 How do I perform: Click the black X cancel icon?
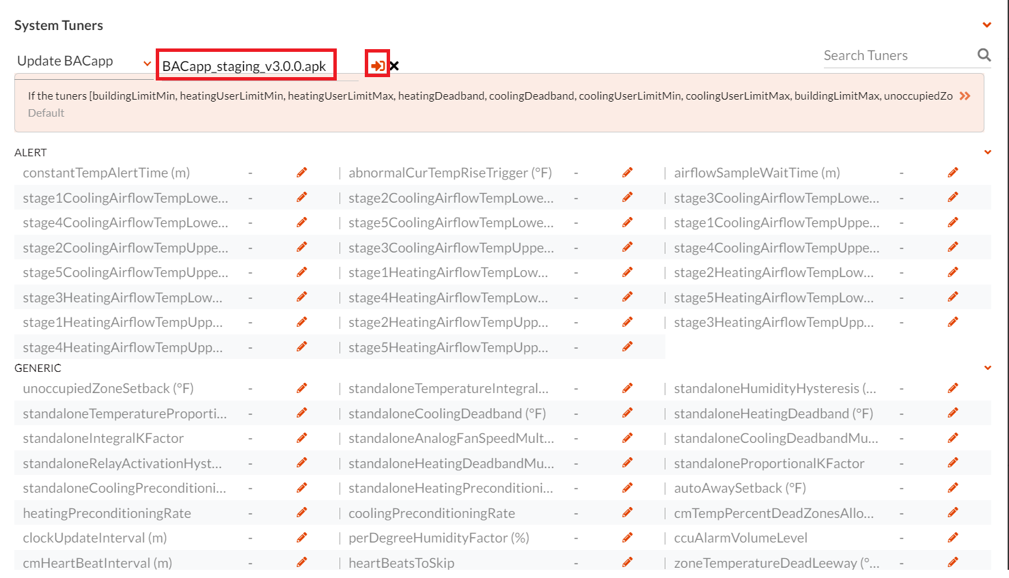pyautogui.click(x=394, y=66)
